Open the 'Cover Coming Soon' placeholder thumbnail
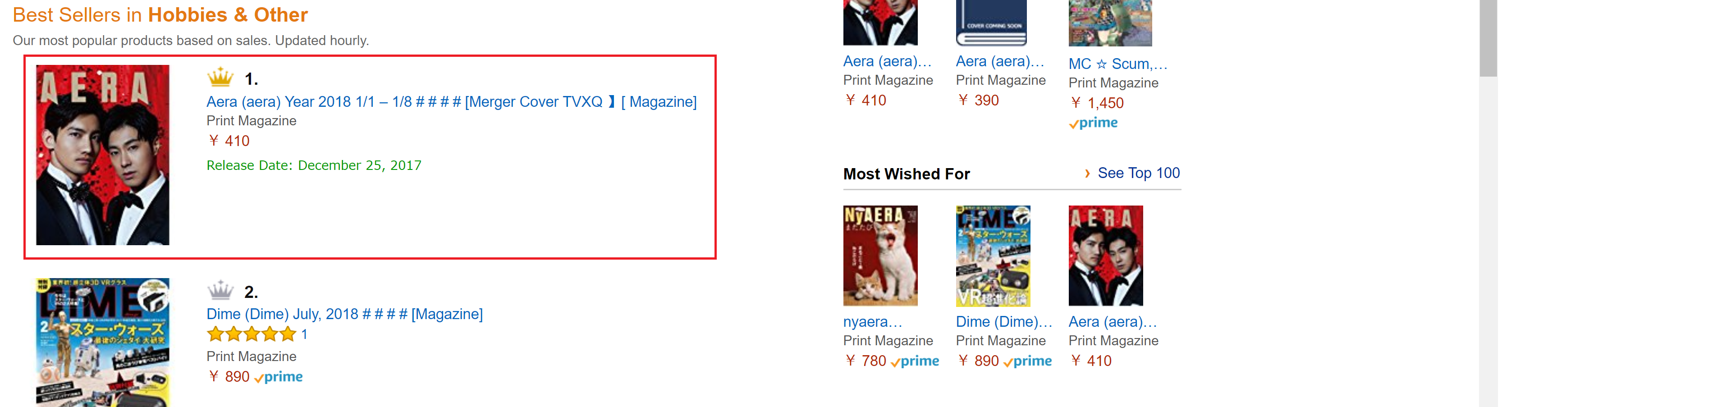 991,22
